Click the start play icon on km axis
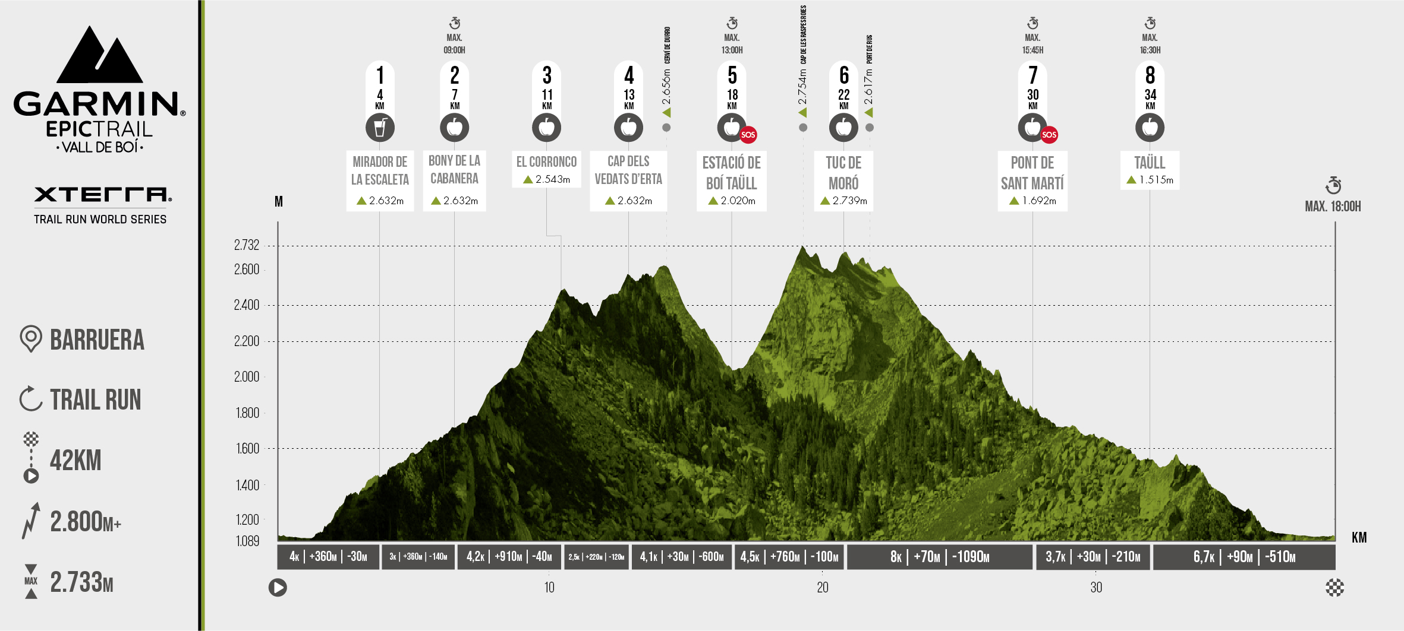 [278, 588]
